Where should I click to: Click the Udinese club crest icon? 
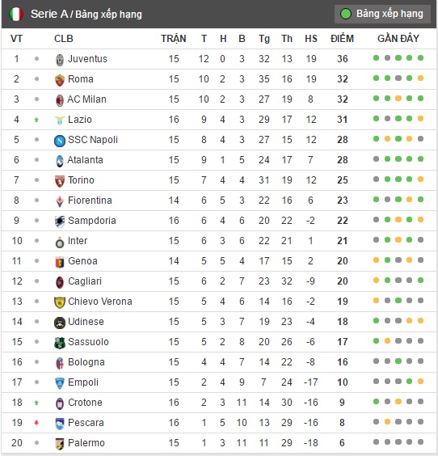[x=60, y=323]
